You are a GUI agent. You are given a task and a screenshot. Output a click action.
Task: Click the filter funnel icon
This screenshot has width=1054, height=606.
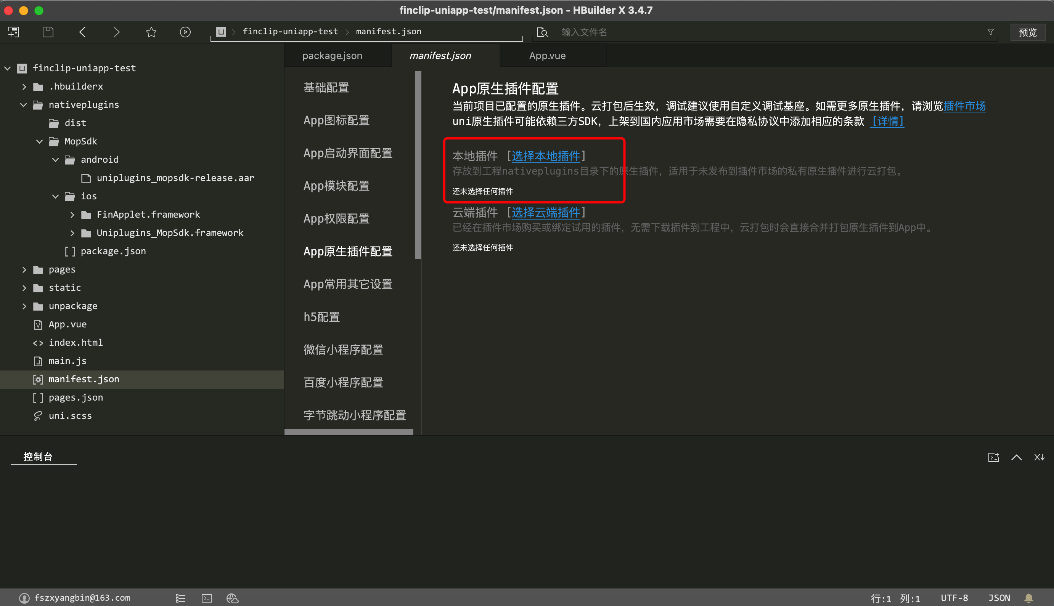coord(991,32)
